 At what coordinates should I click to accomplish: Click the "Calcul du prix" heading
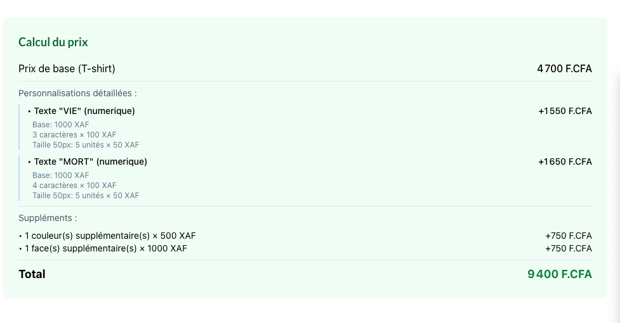[x=53, y=42]
